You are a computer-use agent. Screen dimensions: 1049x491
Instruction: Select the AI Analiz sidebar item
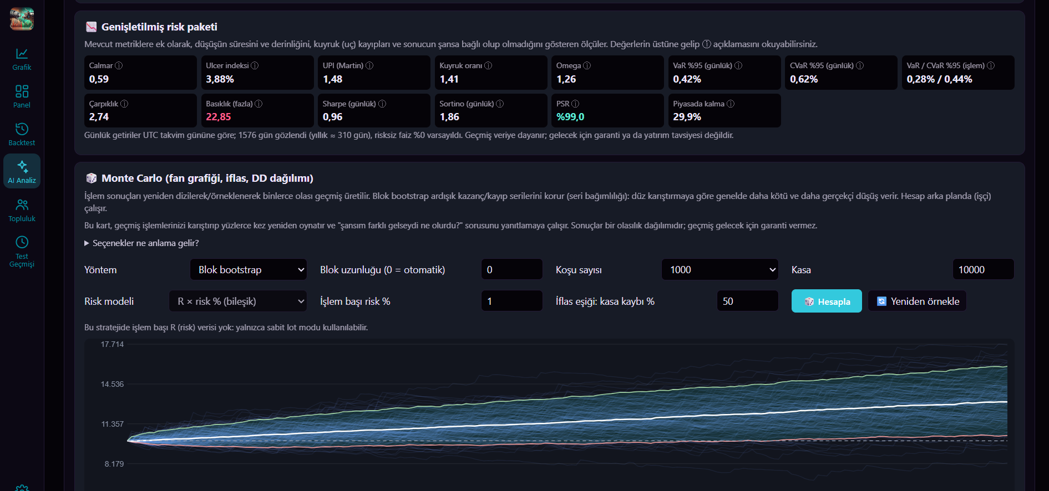coord(22,171)
